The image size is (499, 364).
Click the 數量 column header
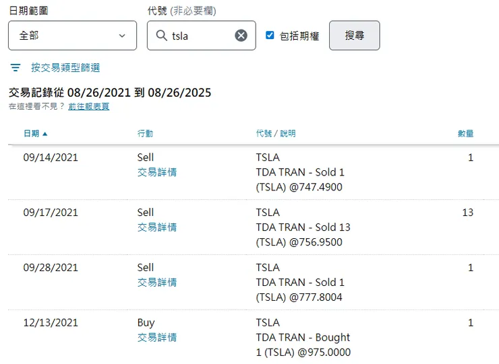point(465,134)
